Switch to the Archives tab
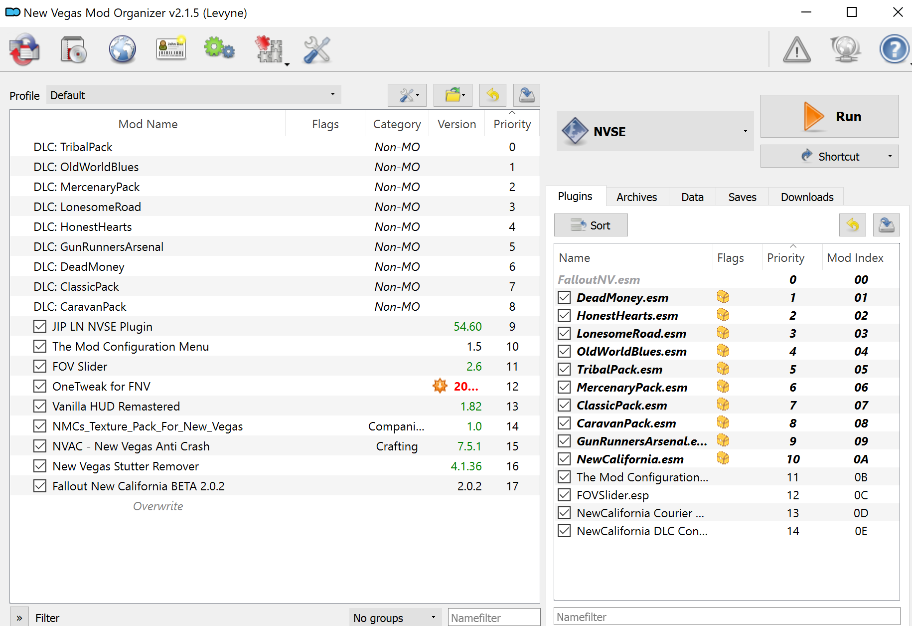 pyautogui.click(x=636, y=197)
